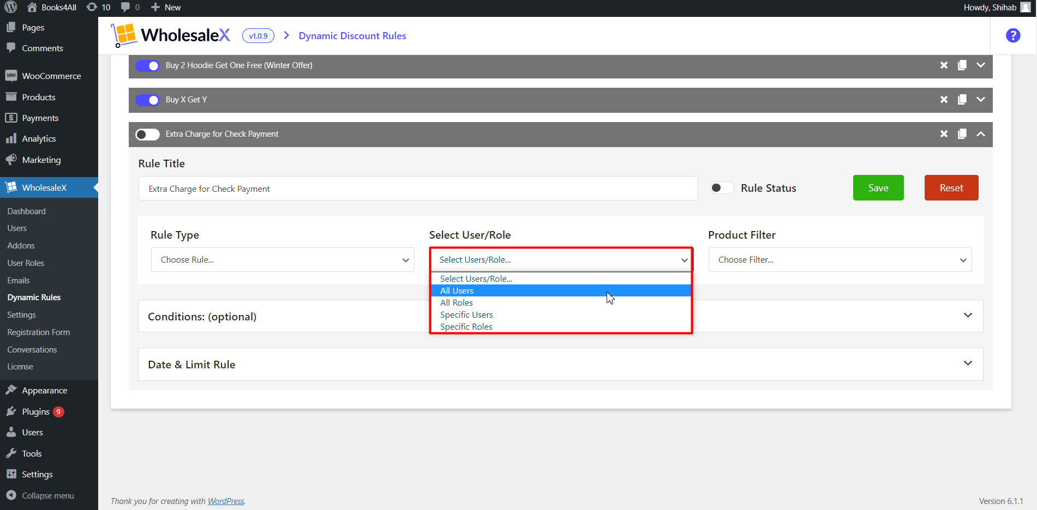Open main Settings menu at sidebar bottom
This screenshot has height=510, width=1037.
49,475
